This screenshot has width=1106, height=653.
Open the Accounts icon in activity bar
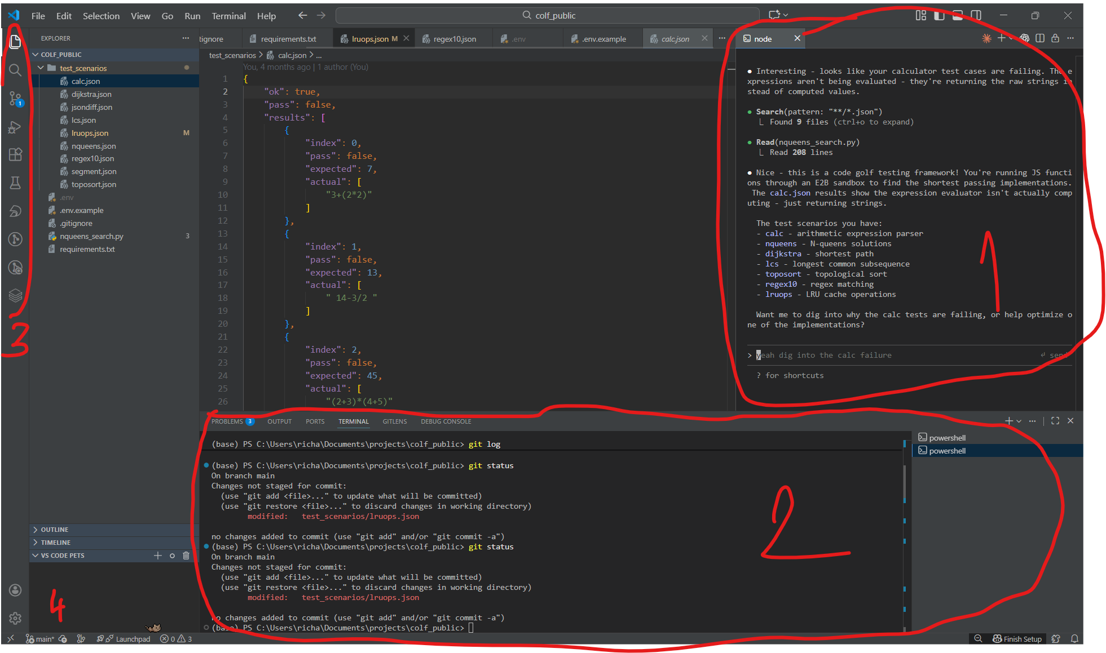tap(15, 590)
